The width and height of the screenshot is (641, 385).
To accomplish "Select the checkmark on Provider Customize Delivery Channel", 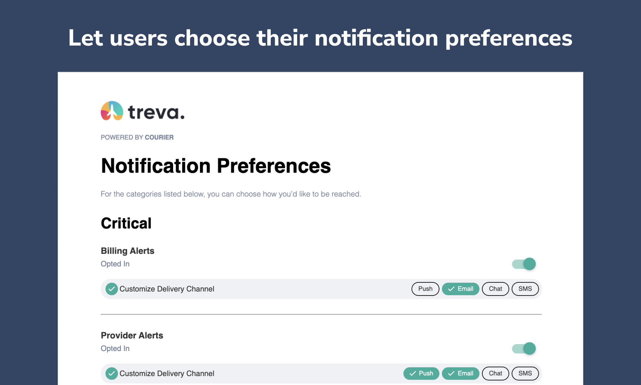I will click(x=111, y=373).
